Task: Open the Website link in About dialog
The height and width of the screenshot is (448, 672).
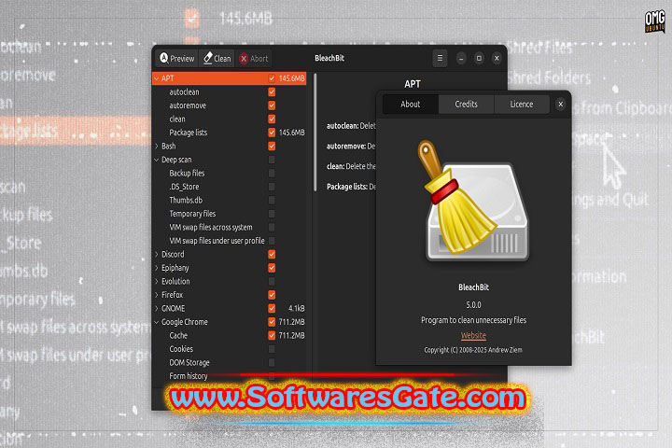Action: click(473, 335)
